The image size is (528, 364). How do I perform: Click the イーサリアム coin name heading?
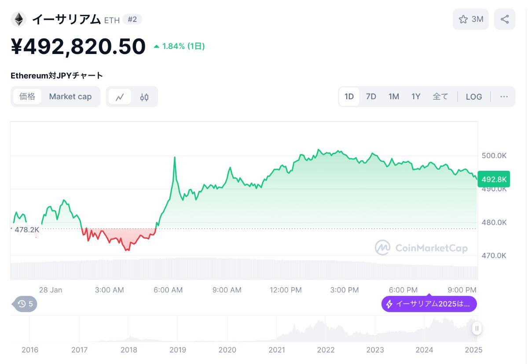(x=66, y=19)
